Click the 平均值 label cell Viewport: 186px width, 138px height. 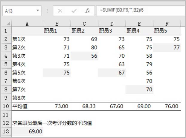[27, 106]
